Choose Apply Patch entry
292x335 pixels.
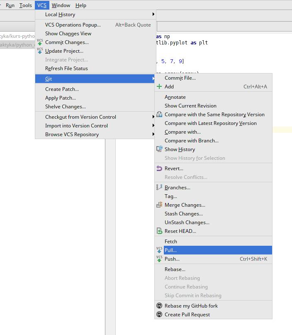pyautogui.click(x=95, y=98)
